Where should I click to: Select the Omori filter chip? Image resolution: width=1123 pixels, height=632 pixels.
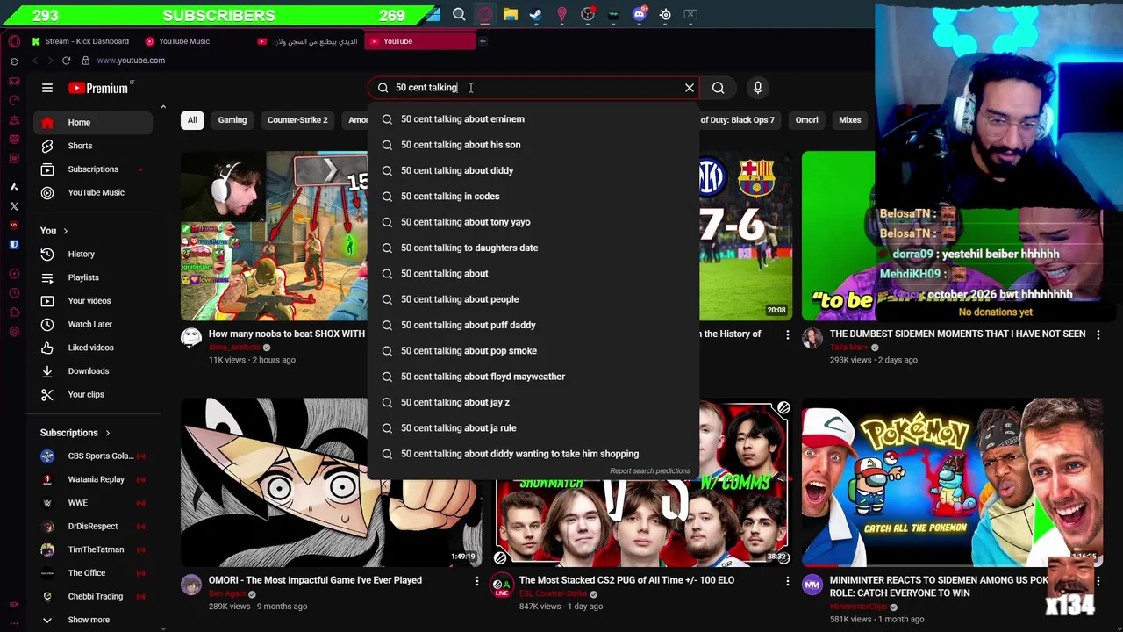(806, 120)
